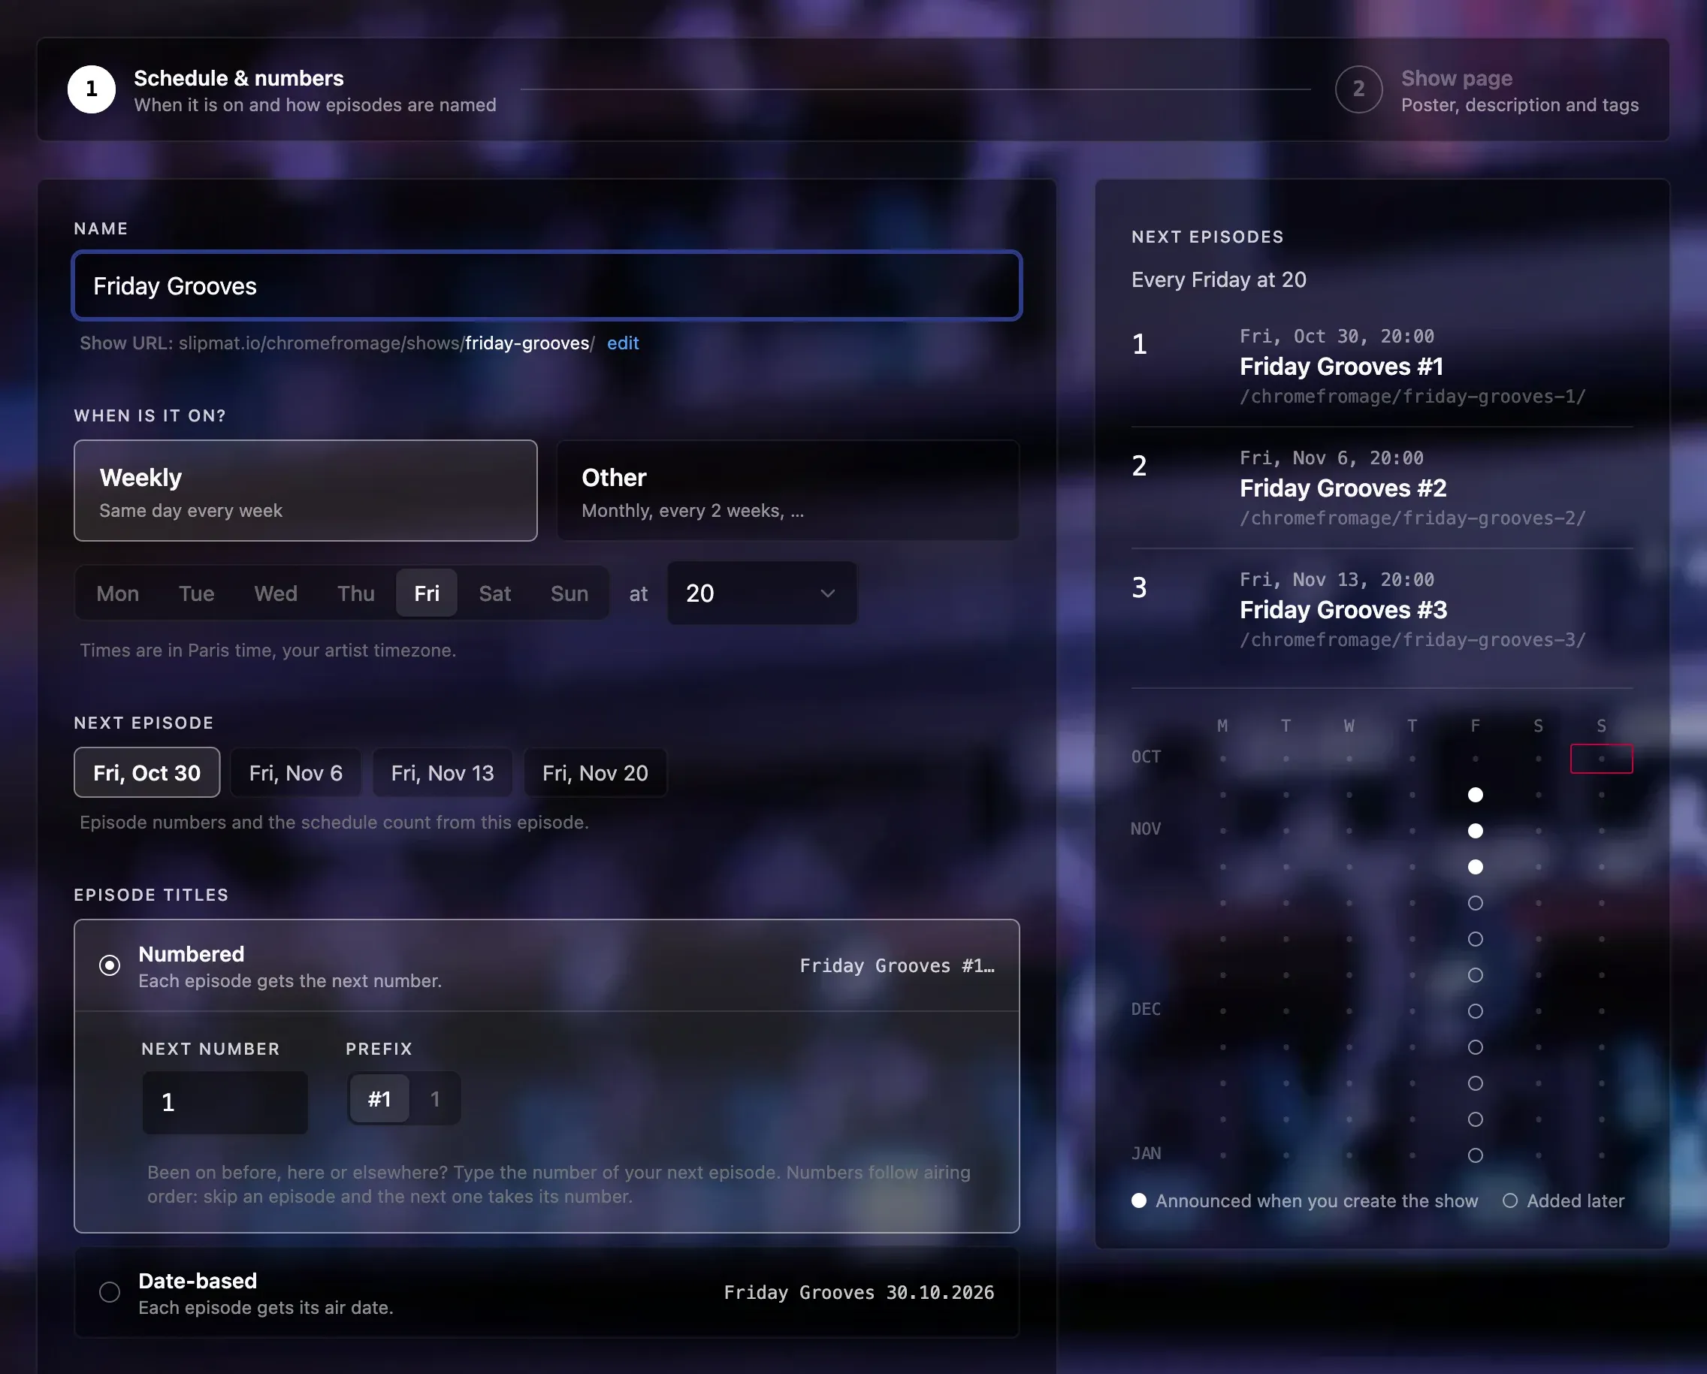This screenshot has width=1707, height=1374.
Task: Click the highlighted Sunday cell in October row
Action: [1601, 758]
